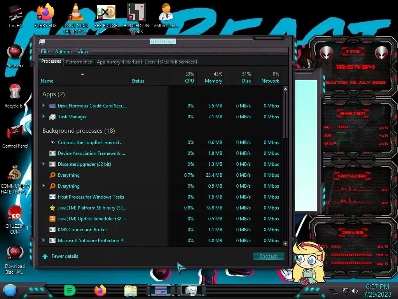Click the Background processes (18) heading
Viewport: 398px width, 299px height.
(x=79, y=131)
